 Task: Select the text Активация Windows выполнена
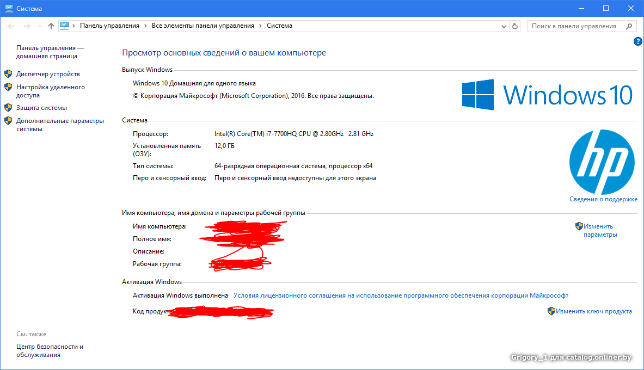pyautogui.click(x=180, y=295)
